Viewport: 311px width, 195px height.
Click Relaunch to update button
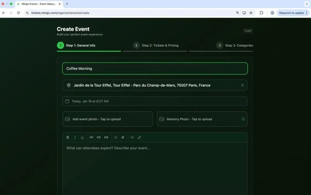coord(291,13)
